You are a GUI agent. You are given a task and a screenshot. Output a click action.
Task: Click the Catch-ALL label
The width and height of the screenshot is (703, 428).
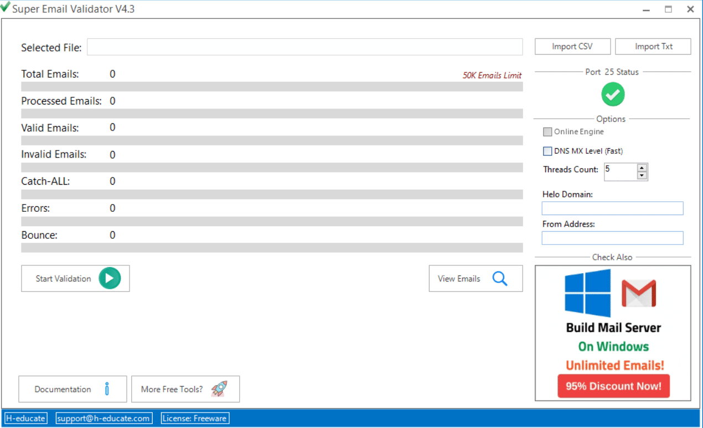45,181
